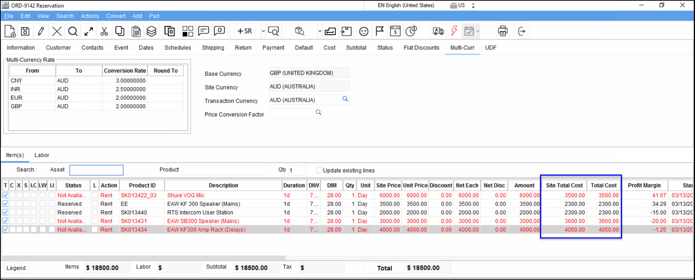This screenshot has width=695, height=280.
Task: Click the clipboard paste icon
Action: point(136,31)
